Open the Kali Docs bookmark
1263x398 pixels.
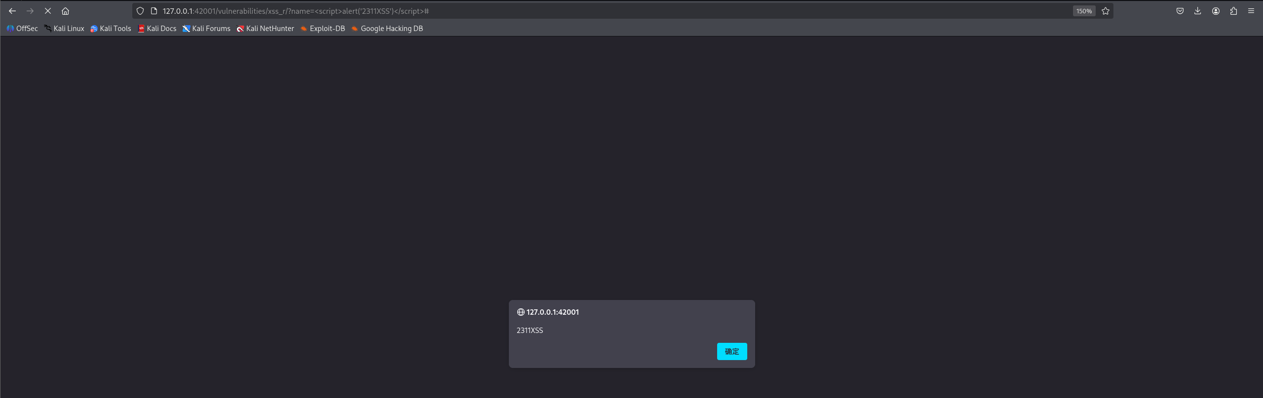point(157,29)
